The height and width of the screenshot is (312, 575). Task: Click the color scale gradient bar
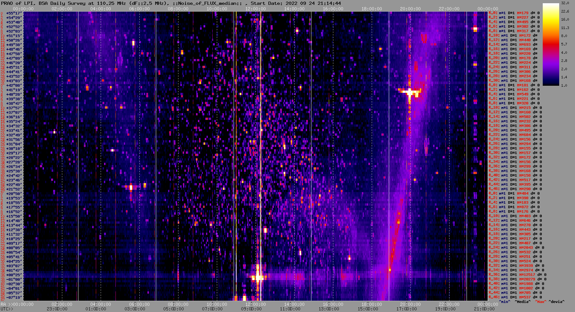[551, 44]
